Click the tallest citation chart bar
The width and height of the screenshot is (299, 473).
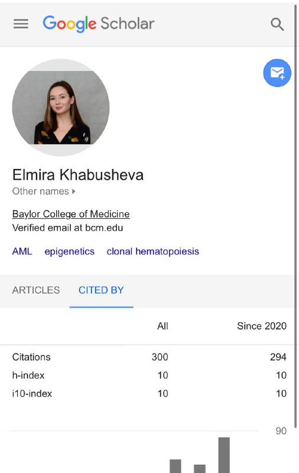224,455
